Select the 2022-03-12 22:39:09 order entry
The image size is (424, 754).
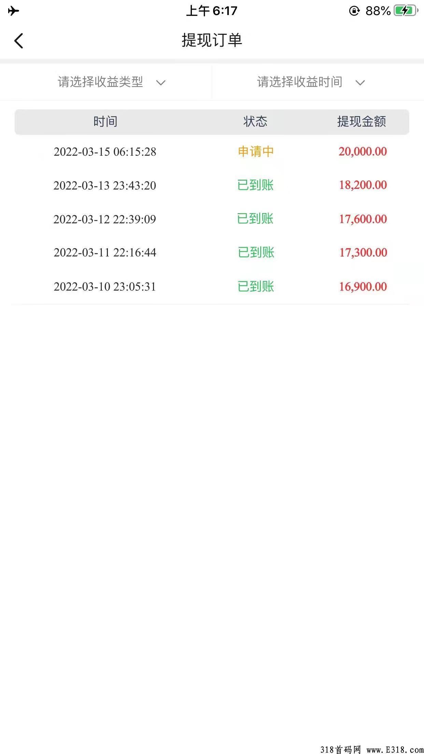click(x=105, y=219)
